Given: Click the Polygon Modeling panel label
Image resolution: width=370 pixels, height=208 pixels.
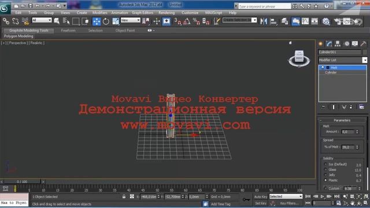Looking at the screenshot, I should click(18, 36).
